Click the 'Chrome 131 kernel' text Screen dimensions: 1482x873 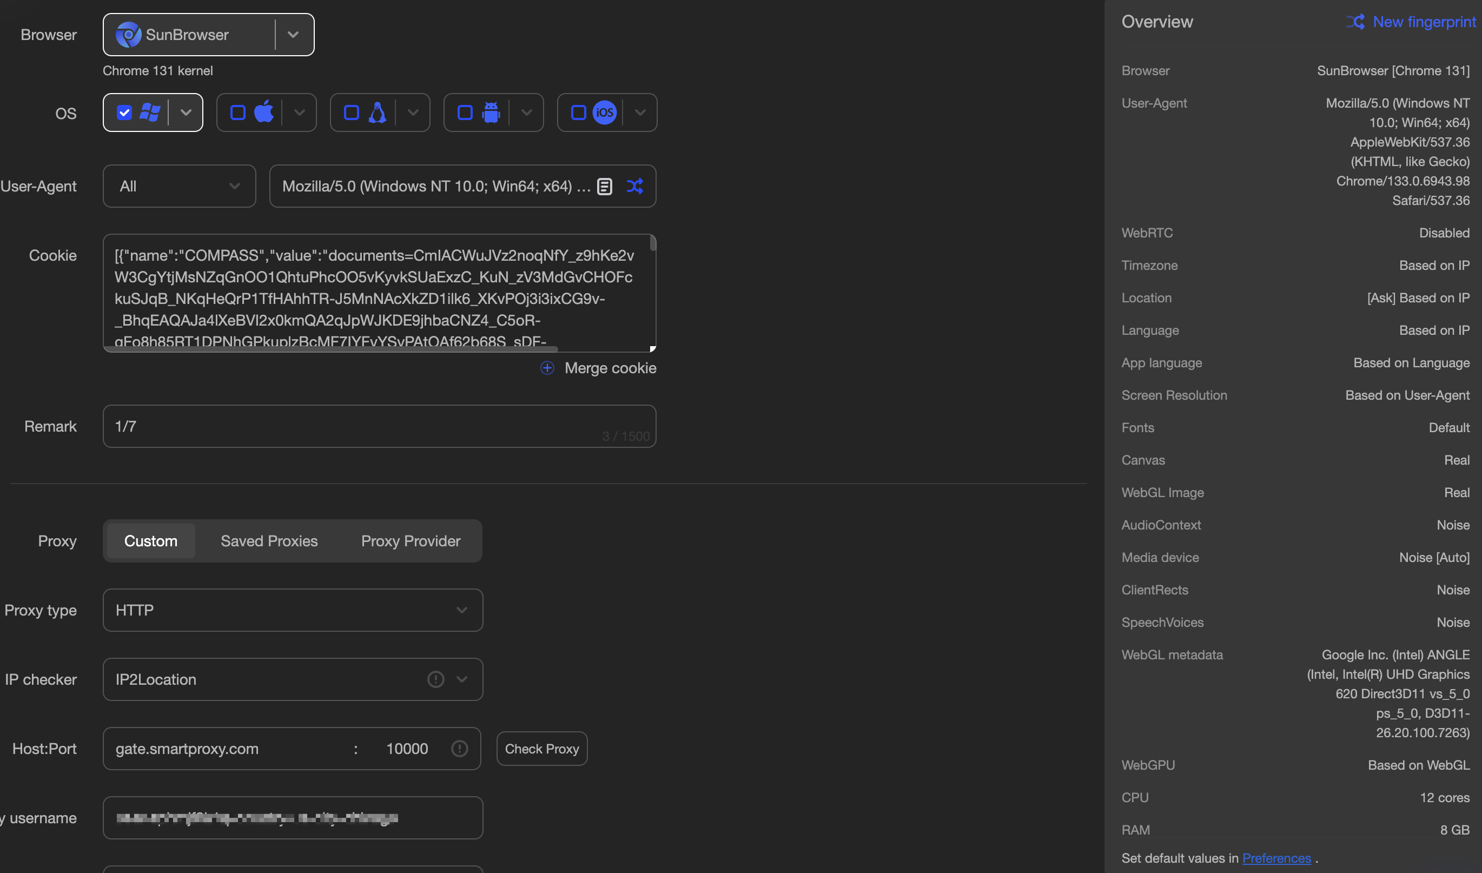[x=157, y=71]
